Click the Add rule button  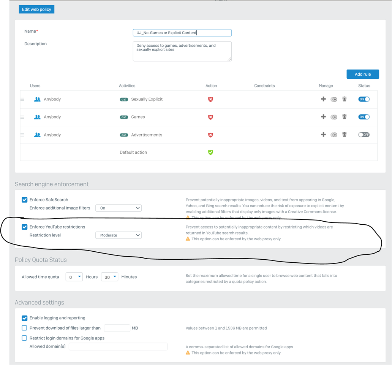[x=363, y=74]
